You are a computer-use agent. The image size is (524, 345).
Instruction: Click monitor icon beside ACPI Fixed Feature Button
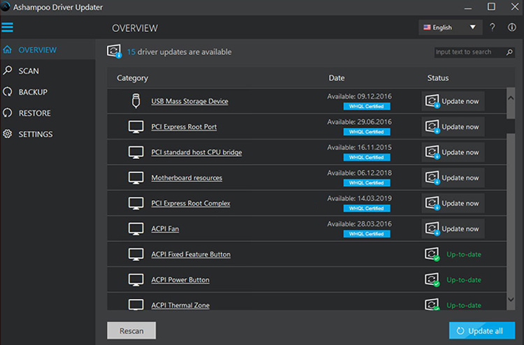point(136,254)
